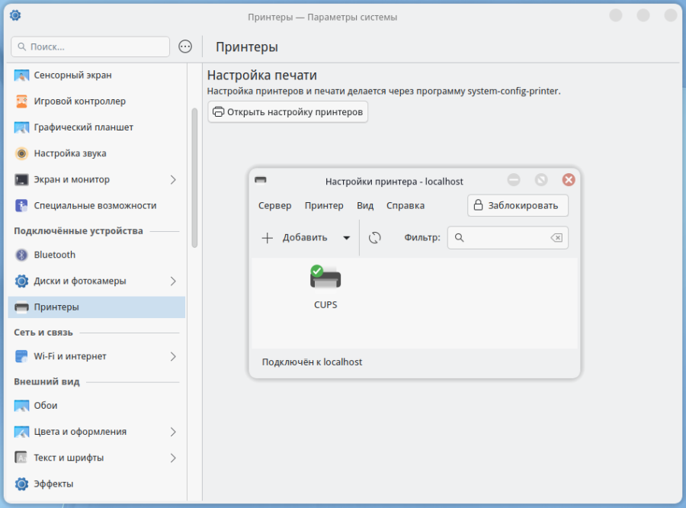Click the Добавить printer button label
Screen dimensions: 686x508
coord(305,238)
